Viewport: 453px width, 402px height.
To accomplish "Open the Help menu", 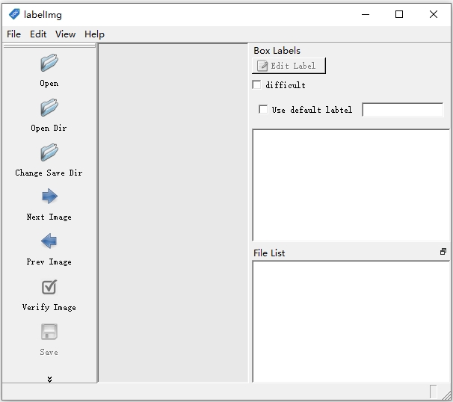I will [94, 34].
